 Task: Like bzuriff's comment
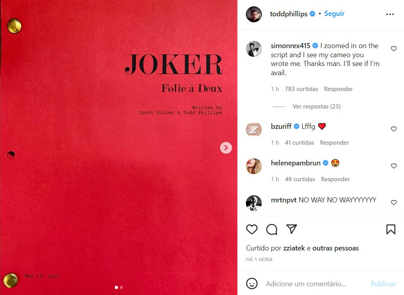(x=394, y=129)
